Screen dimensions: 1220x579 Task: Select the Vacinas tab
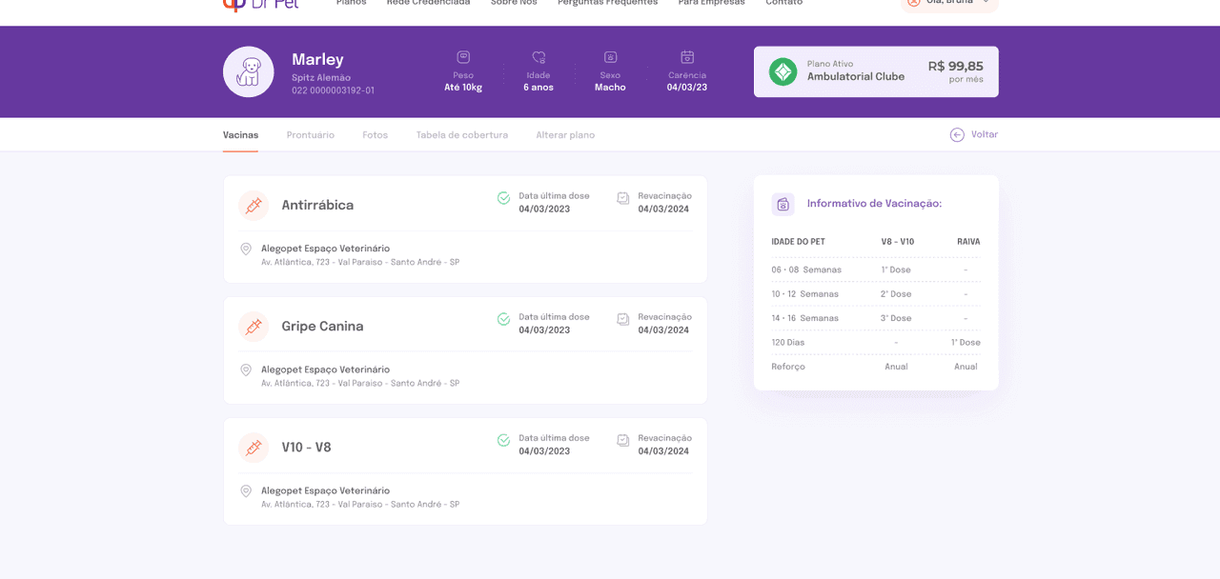click(240, 135)
